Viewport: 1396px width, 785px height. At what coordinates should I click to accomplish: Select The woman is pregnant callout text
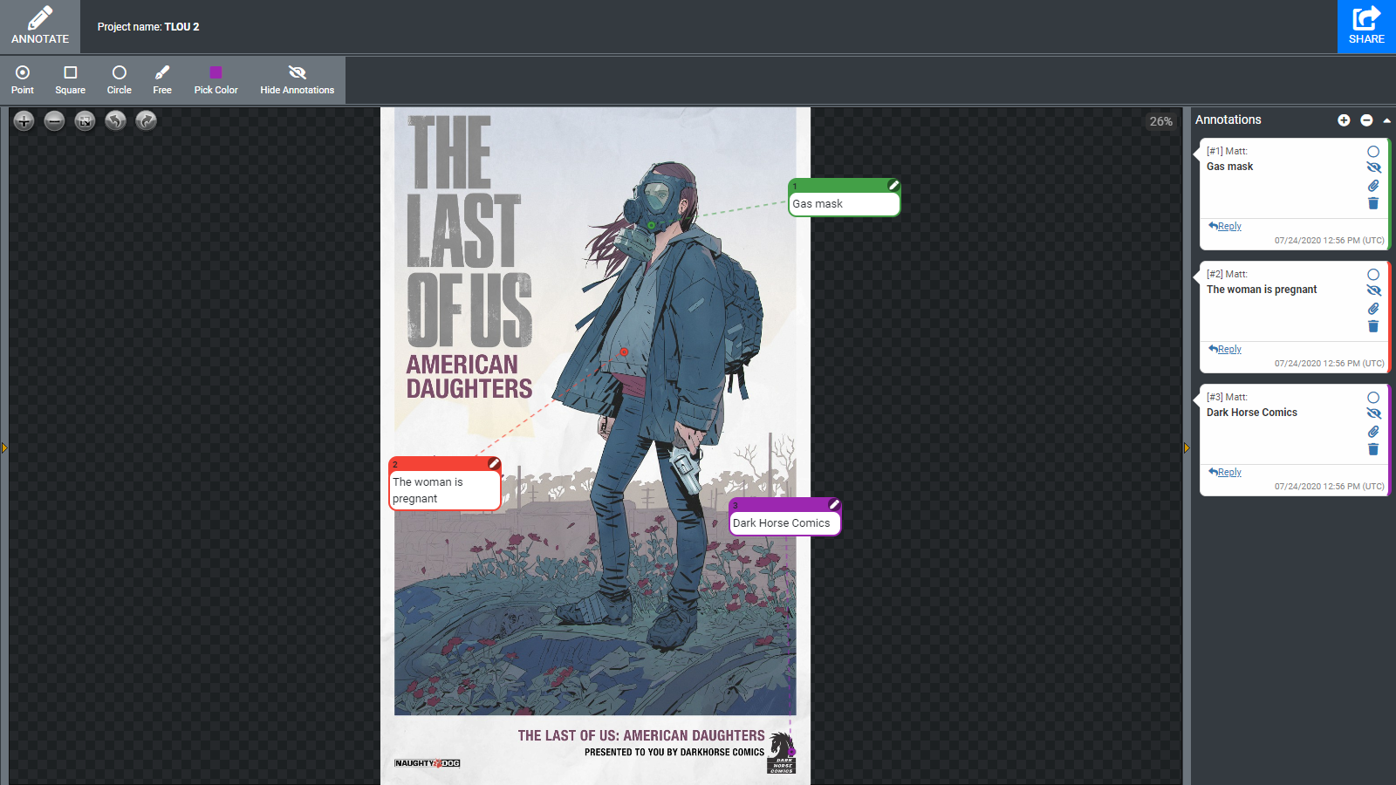428,490
